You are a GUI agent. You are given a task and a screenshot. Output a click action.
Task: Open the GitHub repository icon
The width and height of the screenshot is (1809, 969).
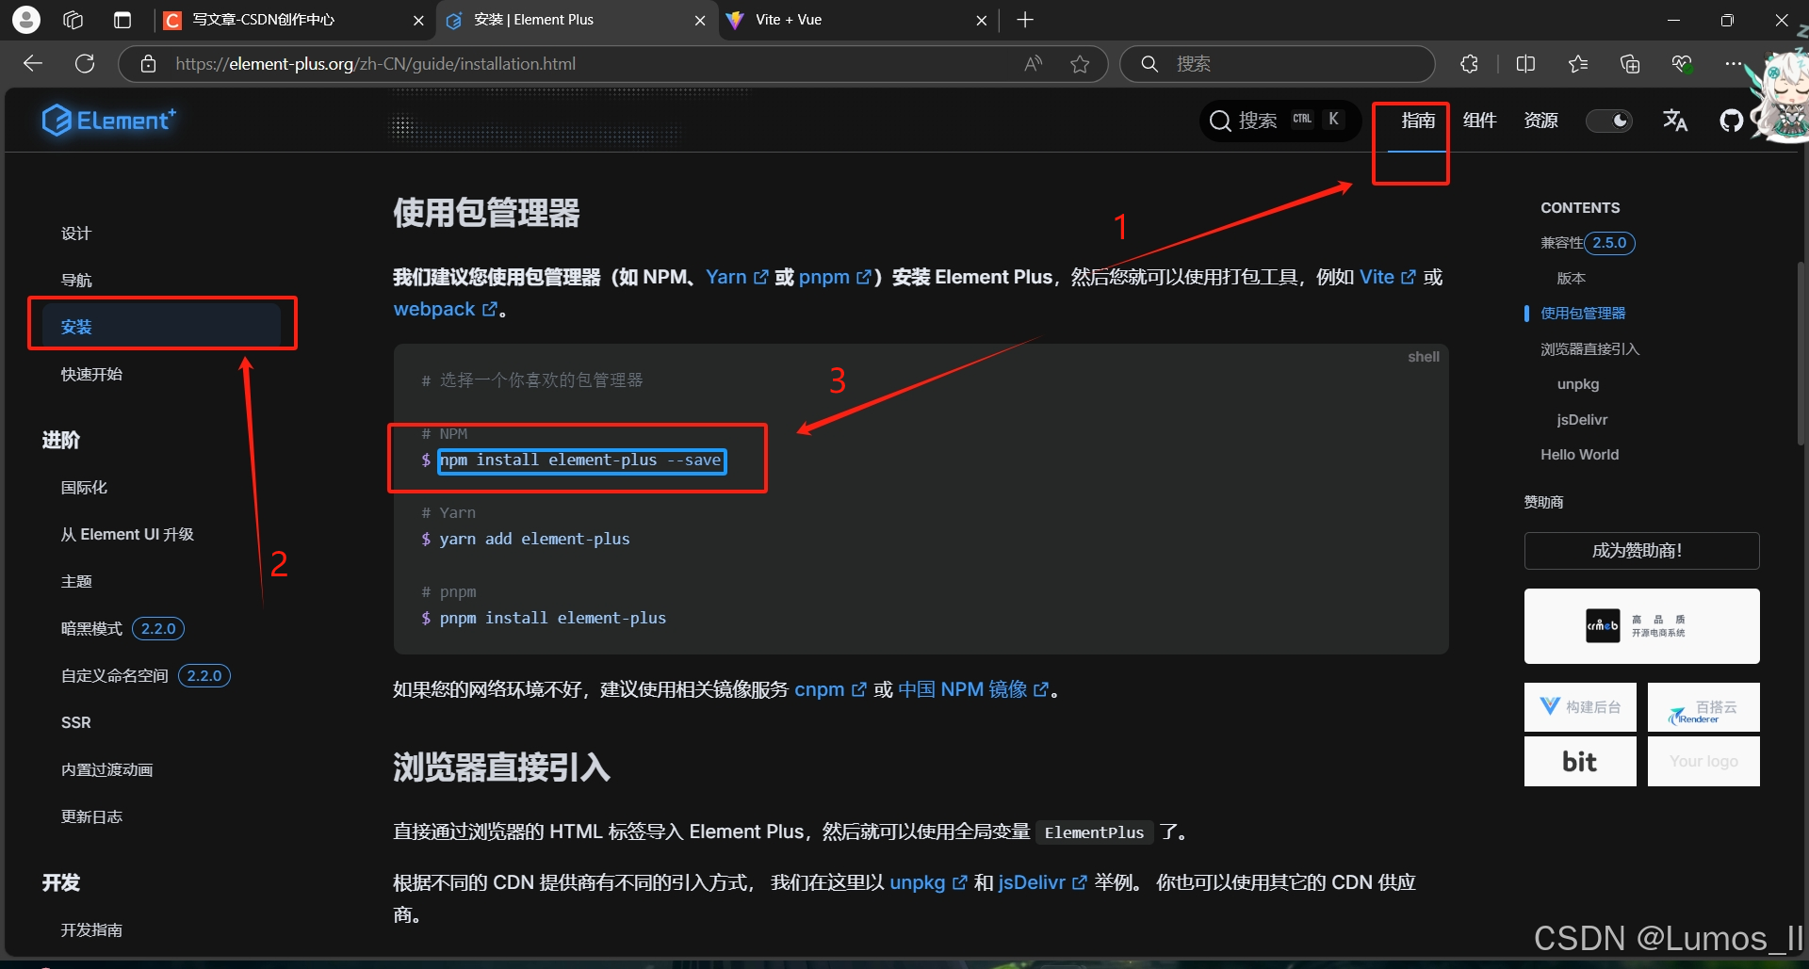pyautogui.click(x=1731, y=121)
